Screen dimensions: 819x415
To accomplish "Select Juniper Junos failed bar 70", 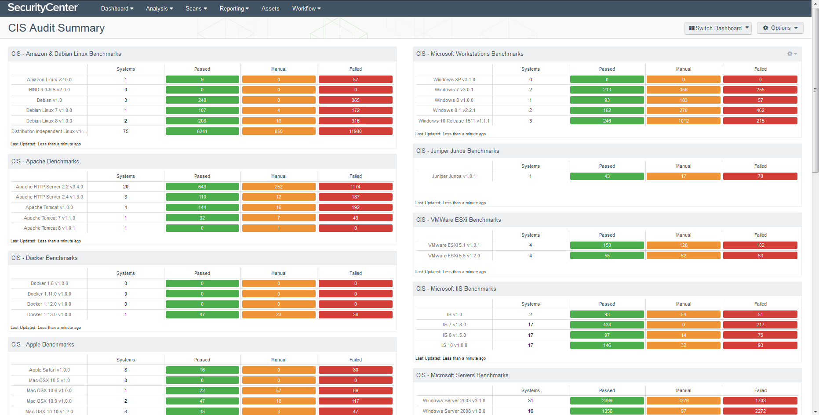I will pyautogui.click(x=760, y=176).
